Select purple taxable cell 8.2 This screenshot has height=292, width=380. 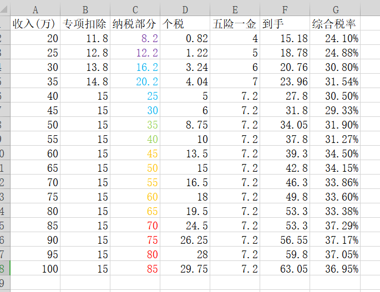point(135,38)
